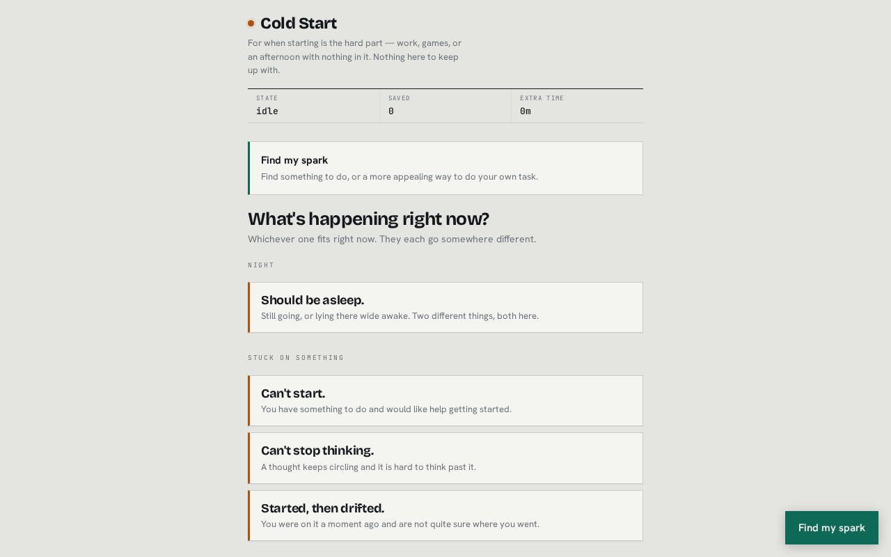Viewport: 891px width, 557px height.
Task: Select the Should be asleep option
Action: (x=445, y=307)
